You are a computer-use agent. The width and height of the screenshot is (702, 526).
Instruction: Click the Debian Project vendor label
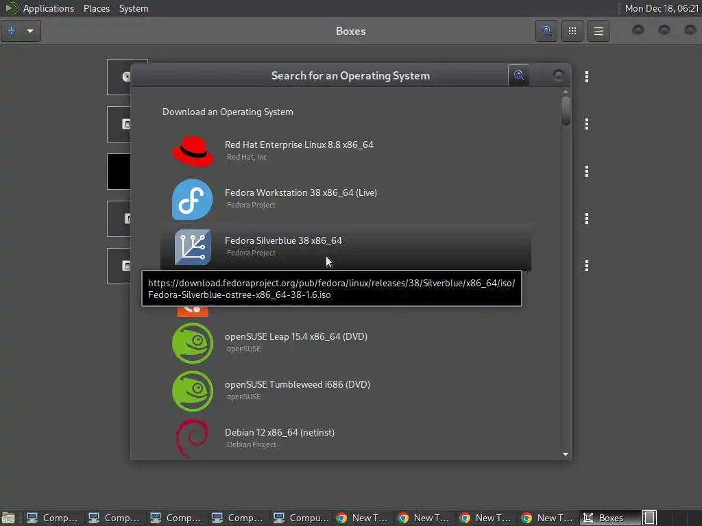tap(251, 444)
